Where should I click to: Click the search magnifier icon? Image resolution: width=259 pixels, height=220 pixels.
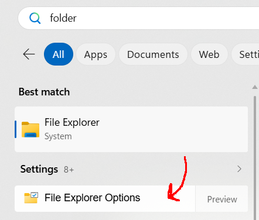click(35, 18)
